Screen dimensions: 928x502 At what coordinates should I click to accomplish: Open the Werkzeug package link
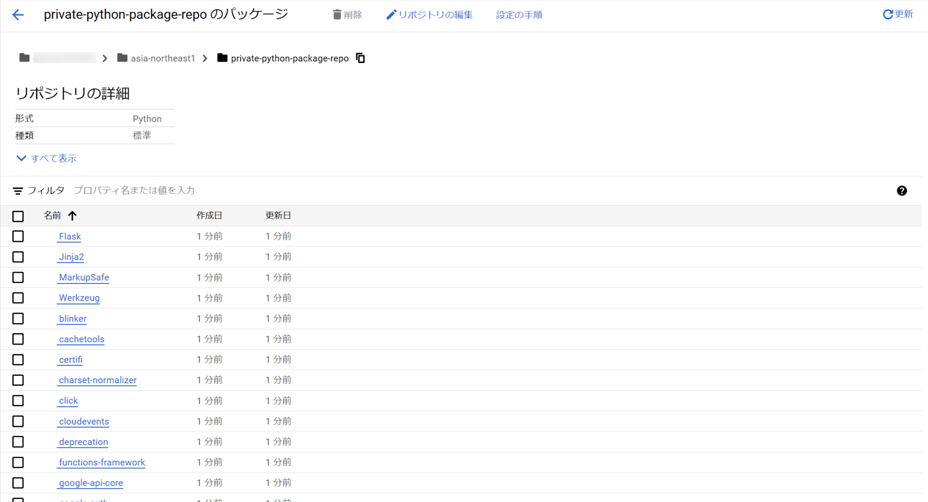pos(79,298)
